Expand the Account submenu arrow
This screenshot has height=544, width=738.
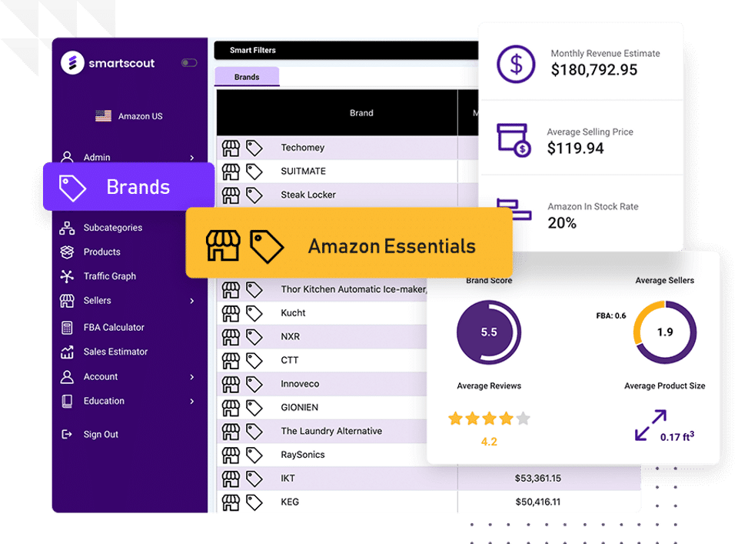point(192,377)
